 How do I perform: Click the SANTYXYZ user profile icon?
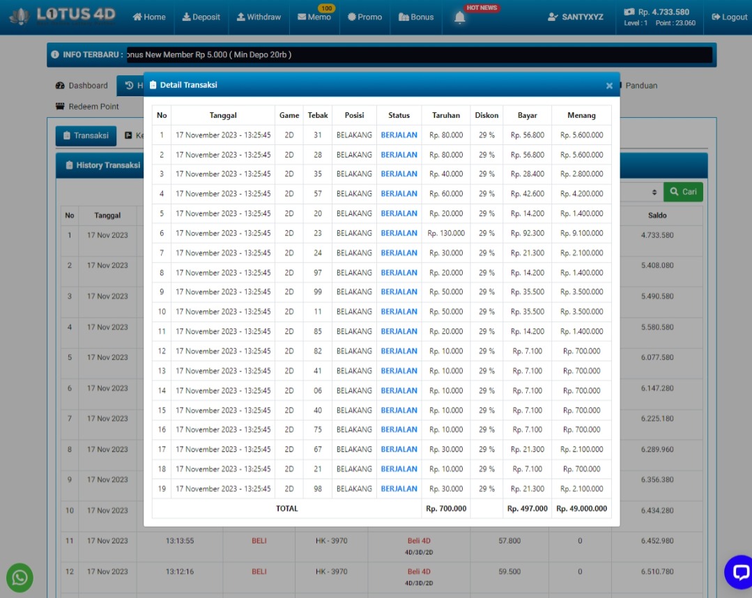click(x=553, y=17)
